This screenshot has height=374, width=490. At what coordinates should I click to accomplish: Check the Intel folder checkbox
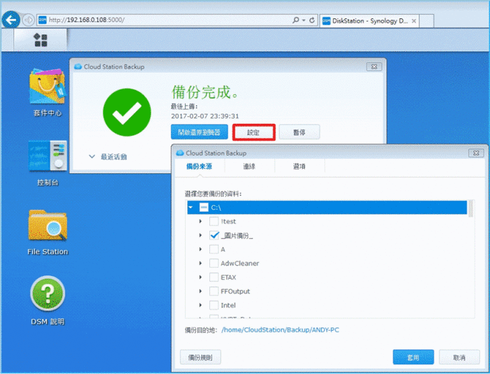coord(214,305)
